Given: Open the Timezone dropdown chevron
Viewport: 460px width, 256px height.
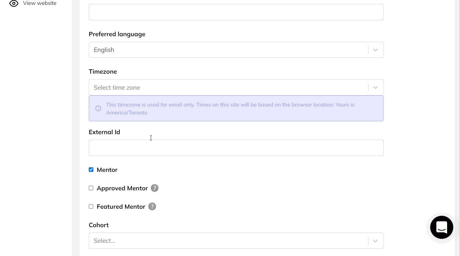Looking at the screenshot, I should (375, 87).
